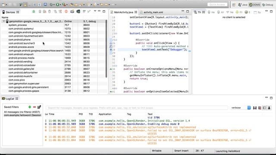This screenshot has height=155, width=276.
Task: Open the Debug button dropdown arrow in toolbar
Action: 54,5
